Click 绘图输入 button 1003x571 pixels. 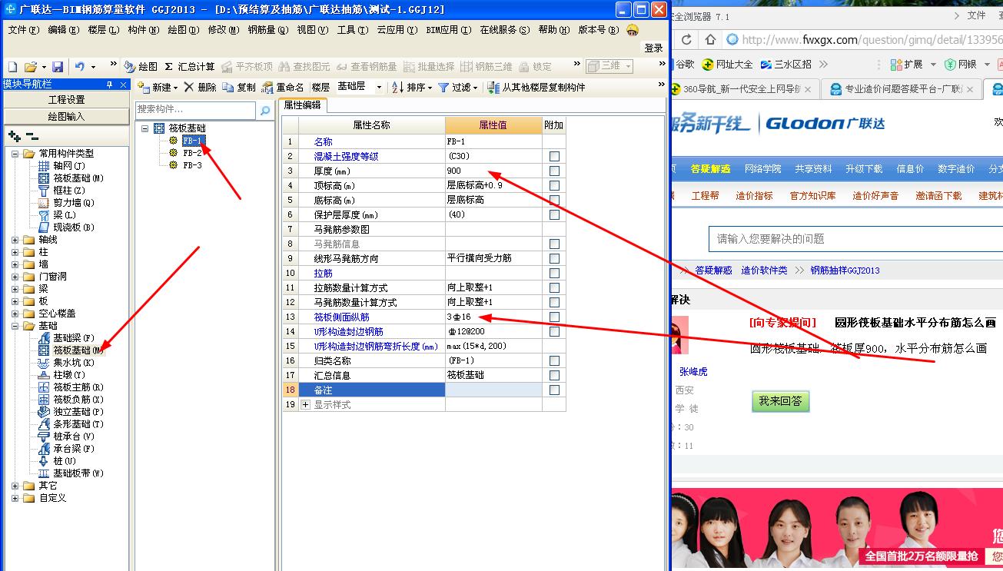click(66, 117)
